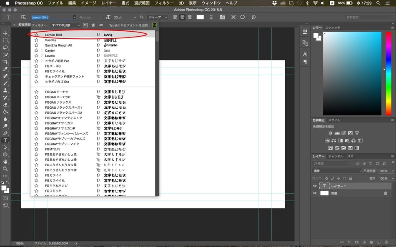Image resolution: width=396 pixels, height=247 pixels.
Task: Open the すべての分類 filter dropdown
Action: (x=65, y=25)
